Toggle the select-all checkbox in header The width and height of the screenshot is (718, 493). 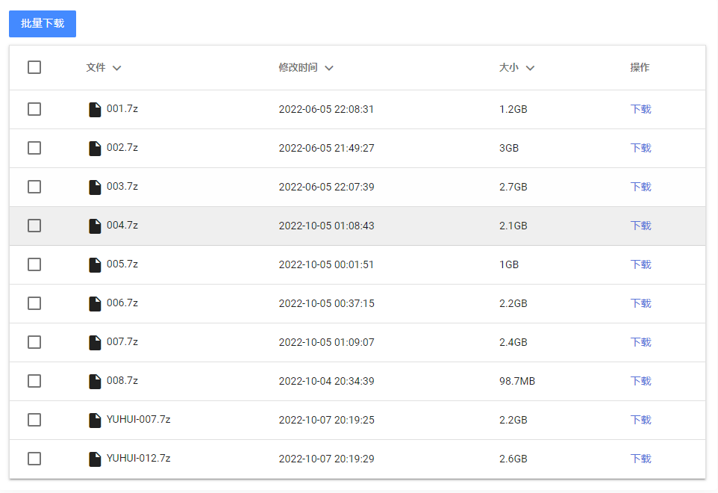34,67
